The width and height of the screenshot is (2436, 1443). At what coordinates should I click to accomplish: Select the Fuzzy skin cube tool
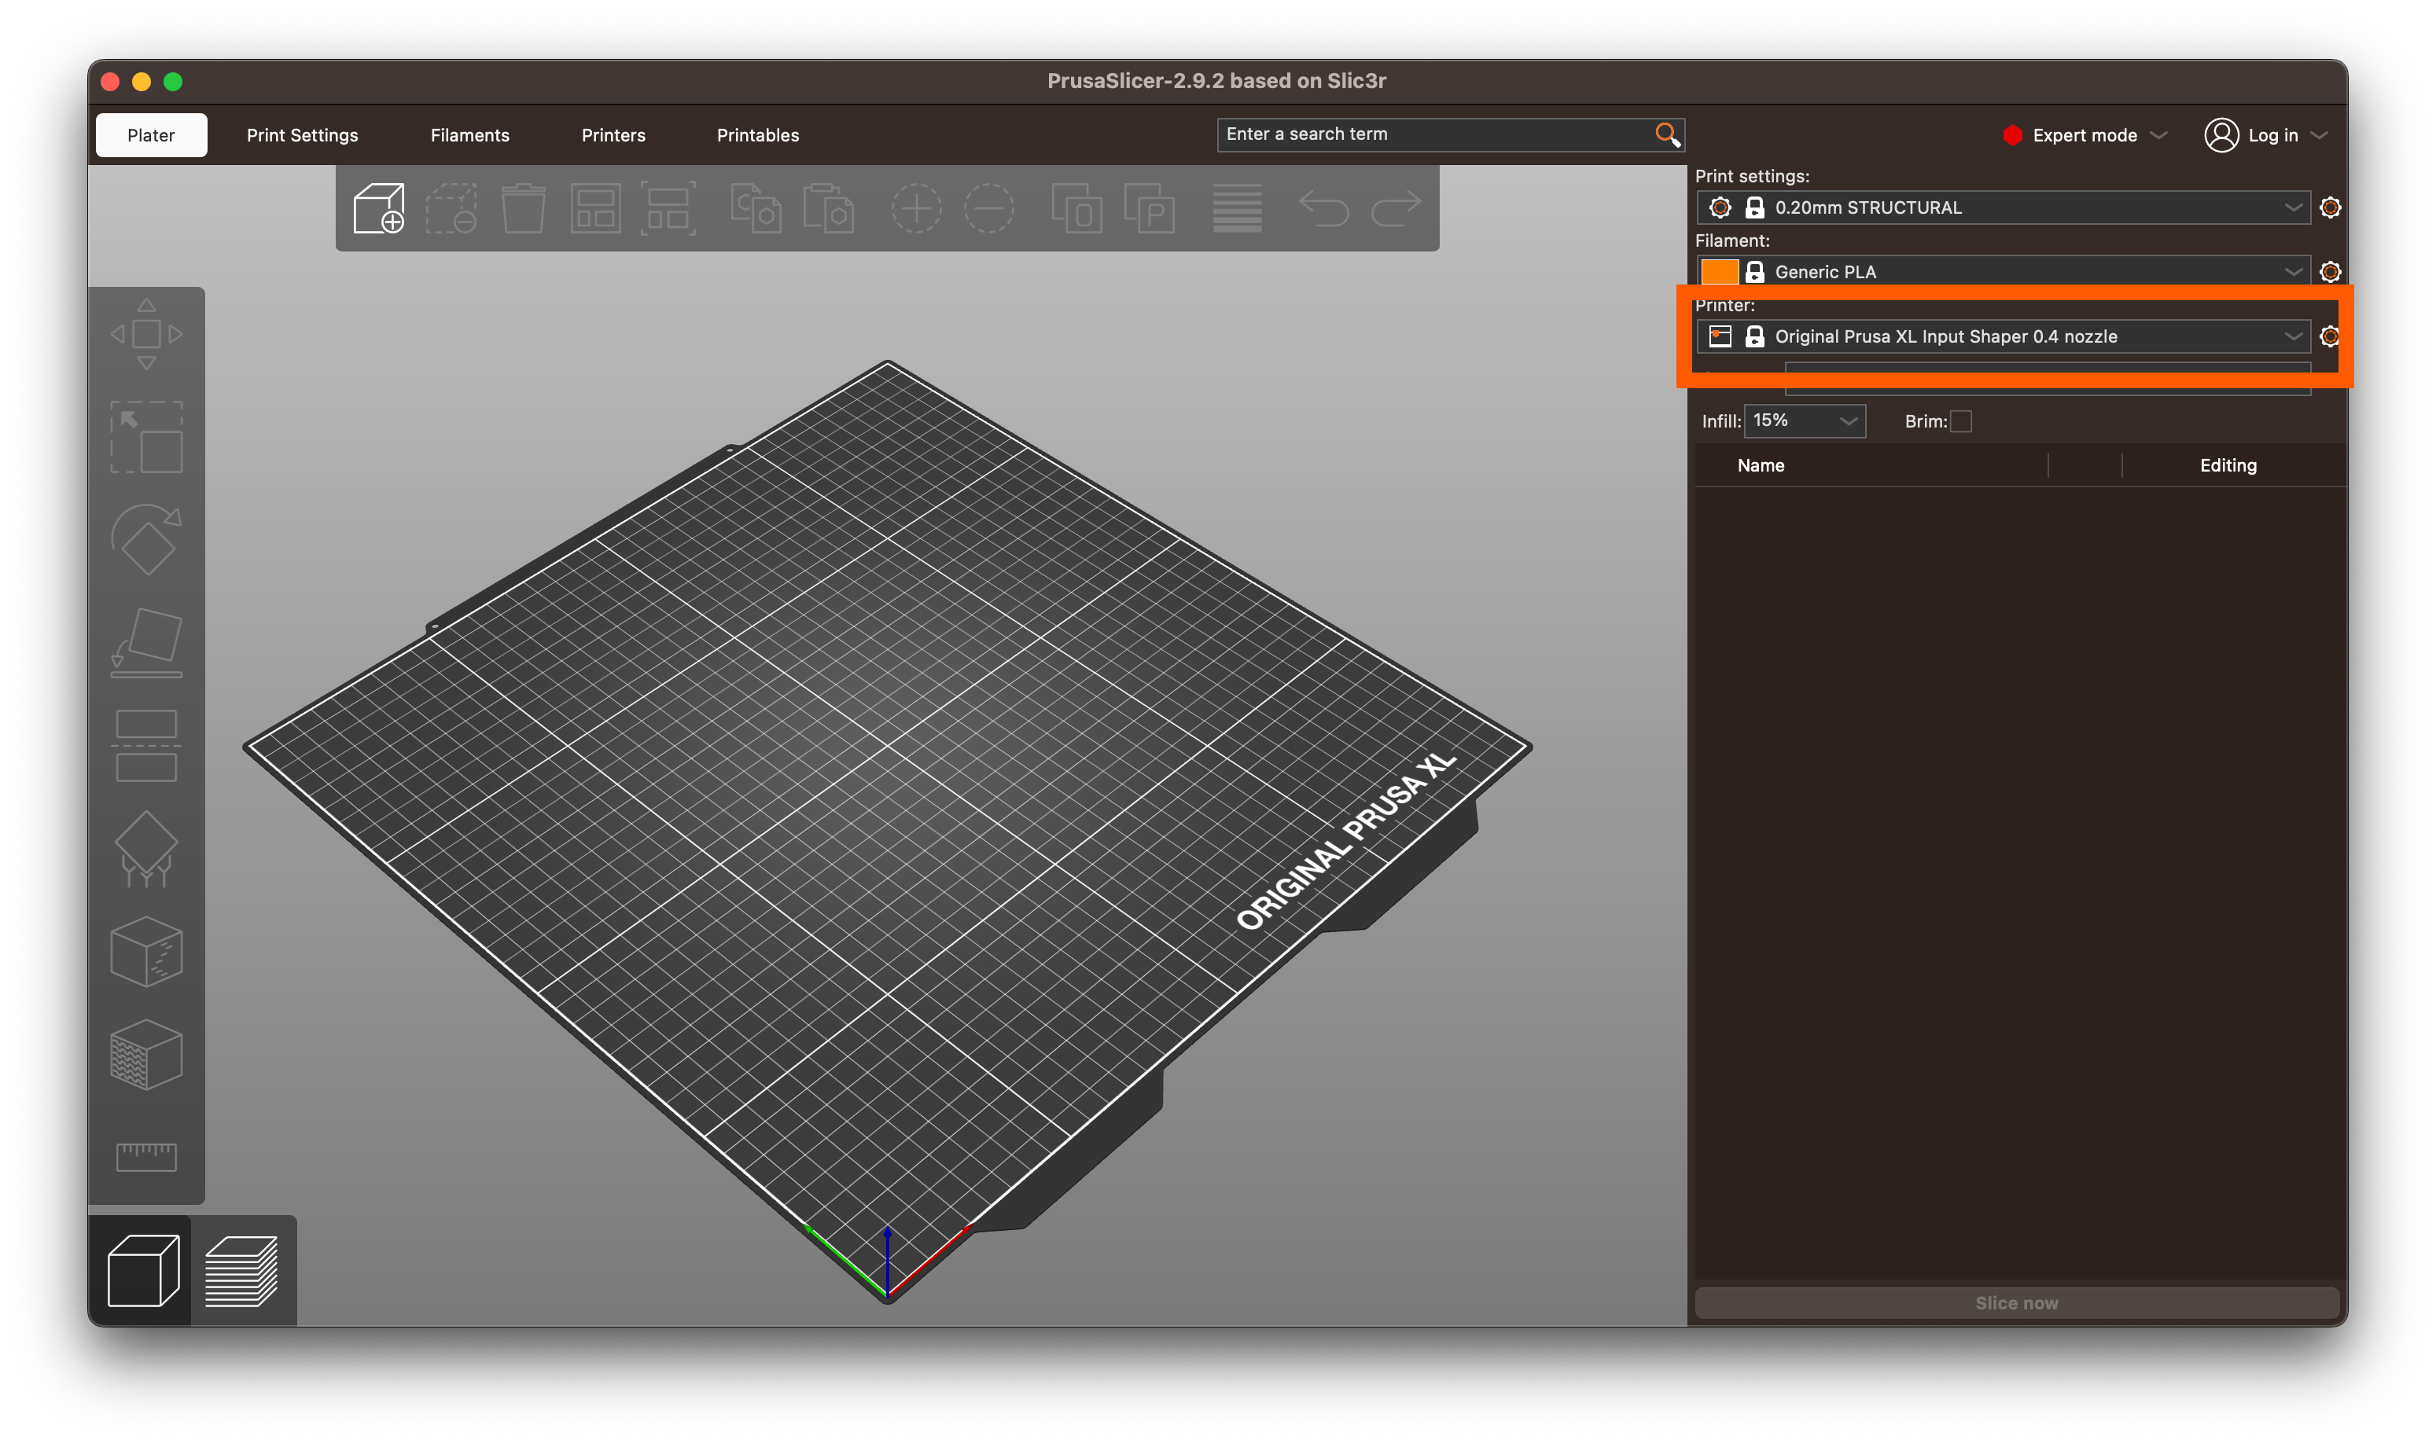pyautogui.click(x=146, y=1054)
